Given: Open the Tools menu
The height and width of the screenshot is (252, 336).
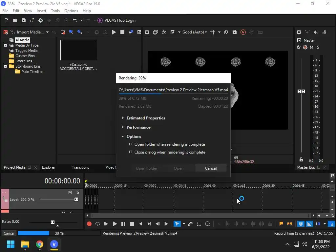Looking at the screenshot, I should tap(55, 11).
